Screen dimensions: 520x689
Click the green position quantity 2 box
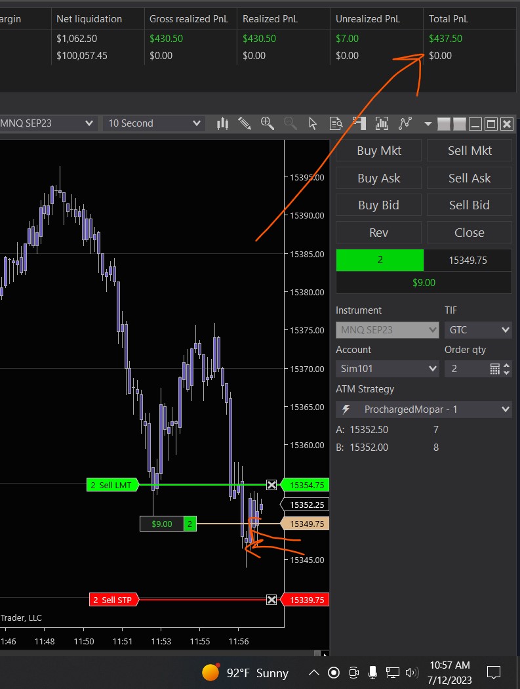click(x=380, y=260)
